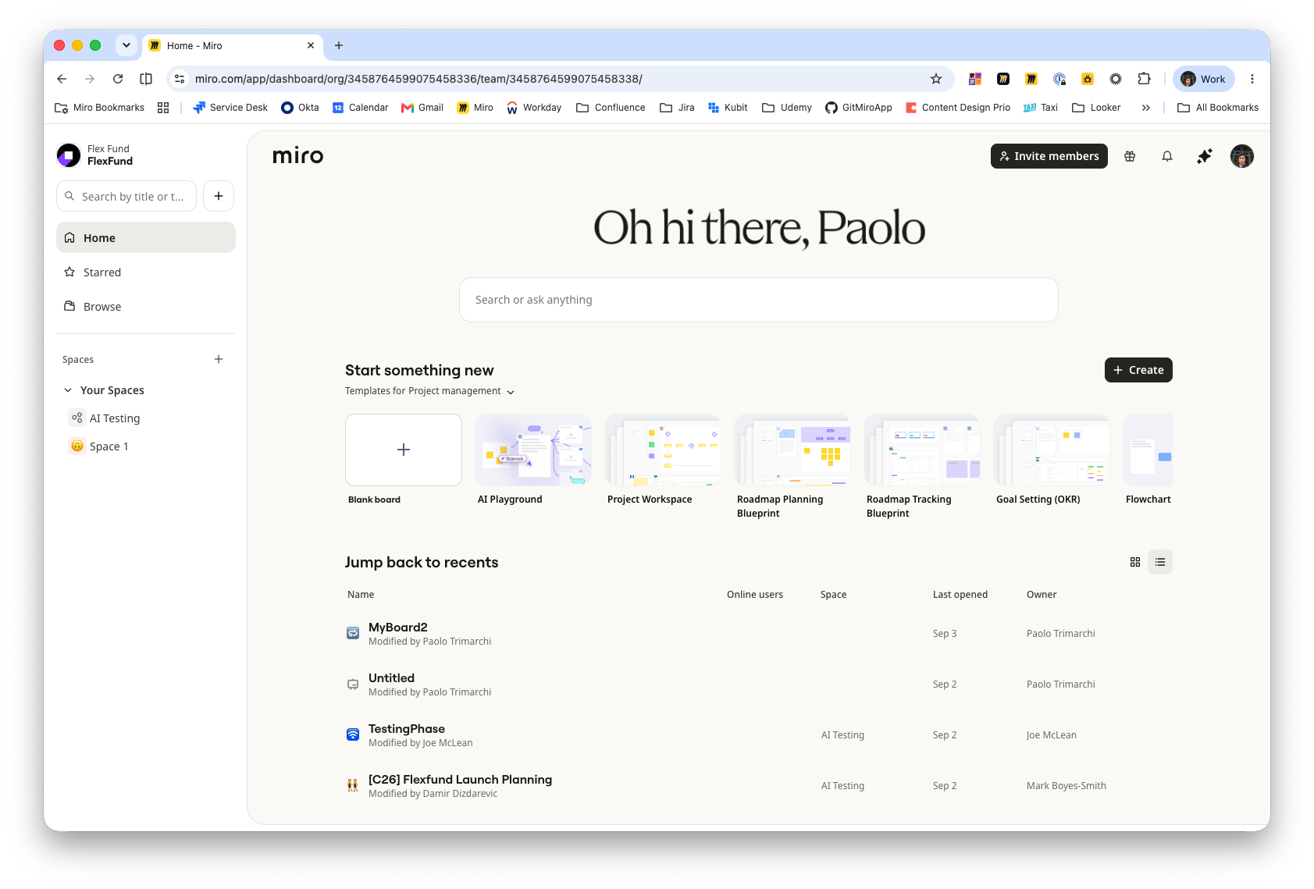Open the tab search dropdown
Image resolution: width=1314 pixels, height=889 pixels.
click(126, 45)
